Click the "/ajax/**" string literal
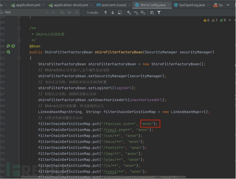Screen dimensions: 236x179 [x=112, y=160]
